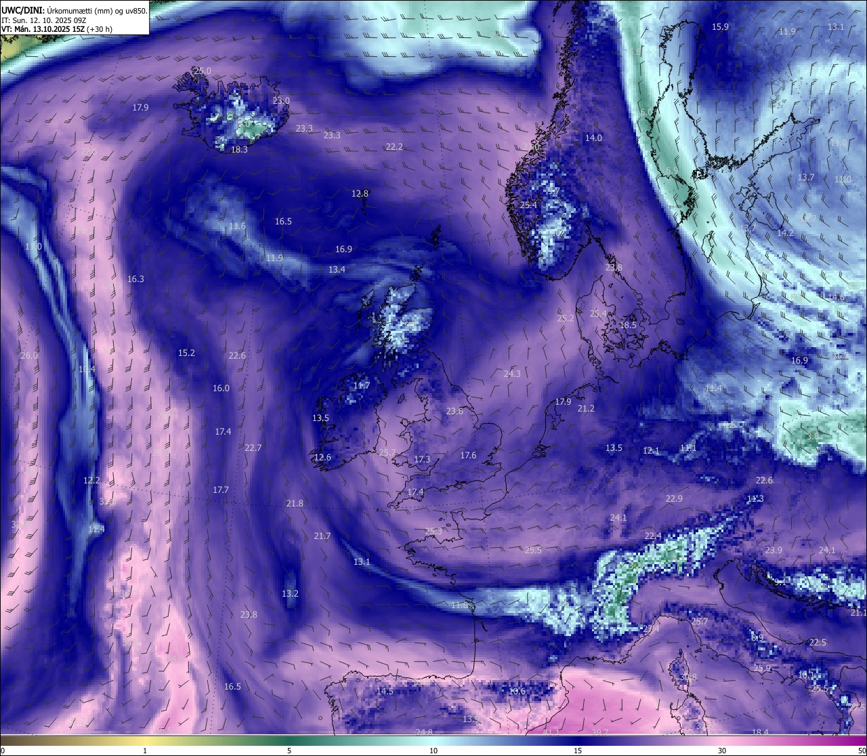Click the 21.2 value label
The image size is (867, 756).
pos(586,408)
